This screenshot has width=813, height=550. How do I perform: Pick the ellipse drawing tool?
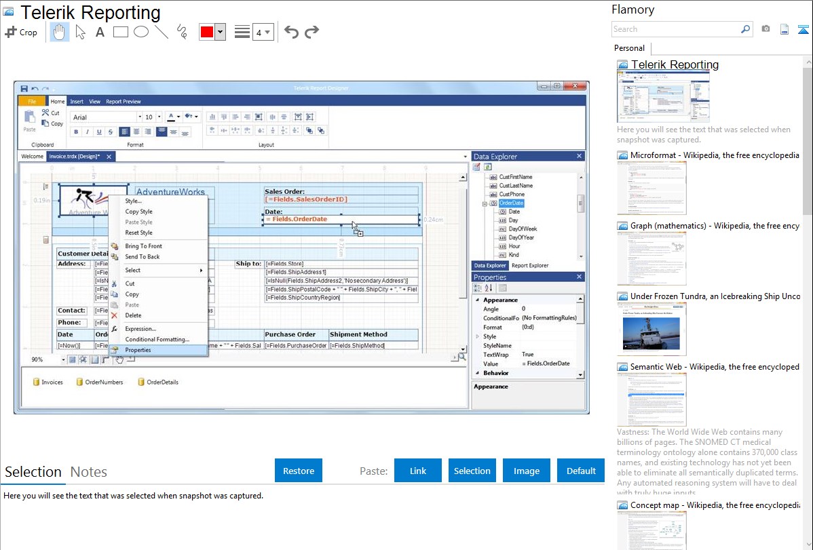(x=141, y=32)
